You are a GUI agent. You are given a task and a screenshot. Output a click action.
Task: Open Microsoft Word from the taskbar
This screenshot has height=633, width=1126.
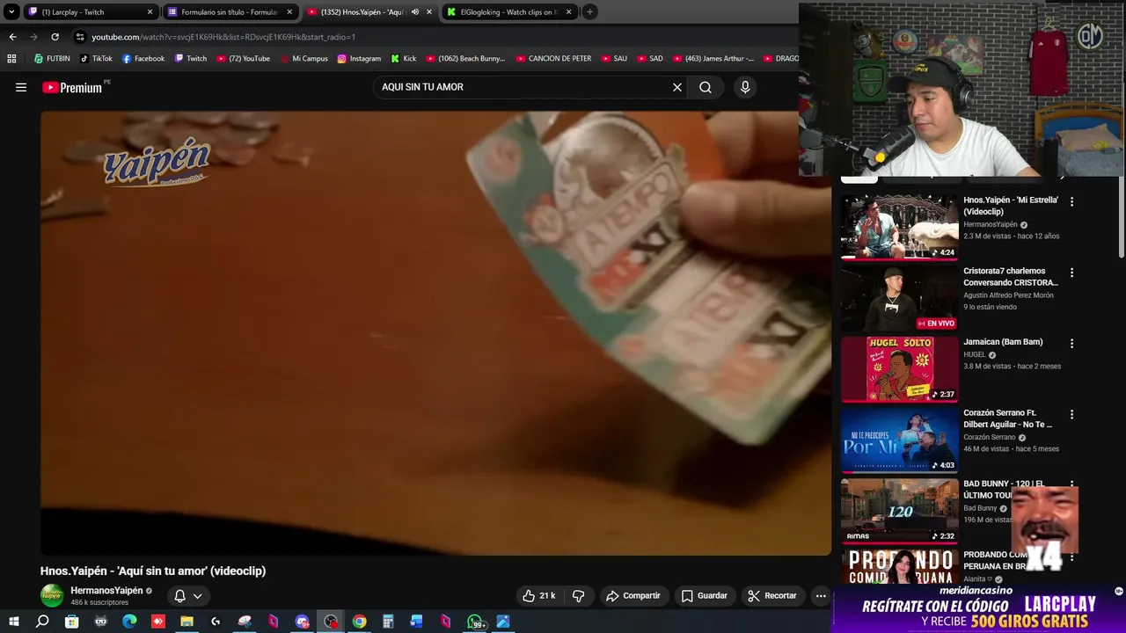coord(417,622)
